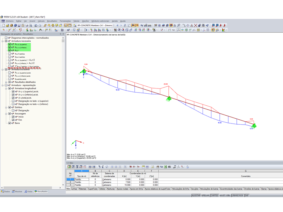Collapse the Armadura necessária tree node
Screen dimensions: 283x212
(x=3, y=41)
